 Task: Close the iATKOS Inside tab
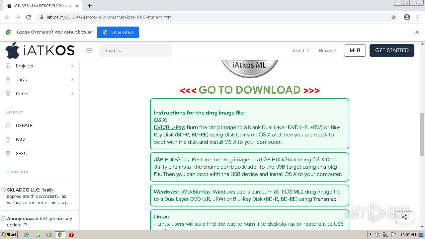pyautogui.click(x=77, y=6)
